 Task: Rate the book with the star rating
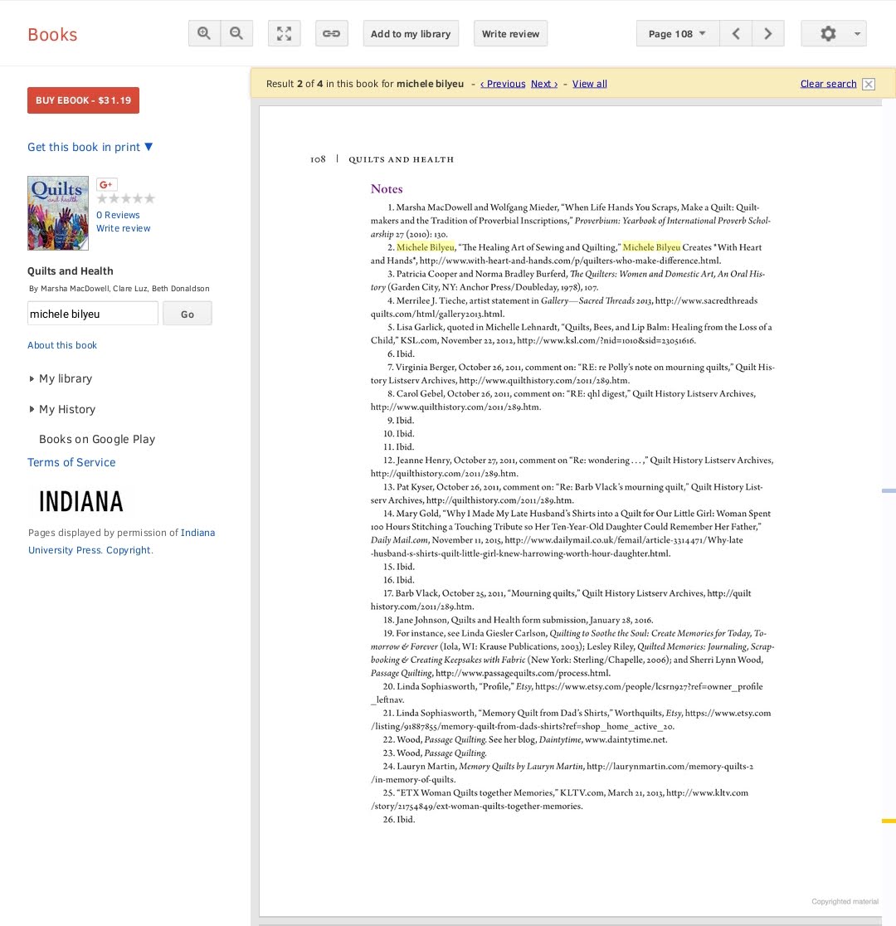coord(126,198)
